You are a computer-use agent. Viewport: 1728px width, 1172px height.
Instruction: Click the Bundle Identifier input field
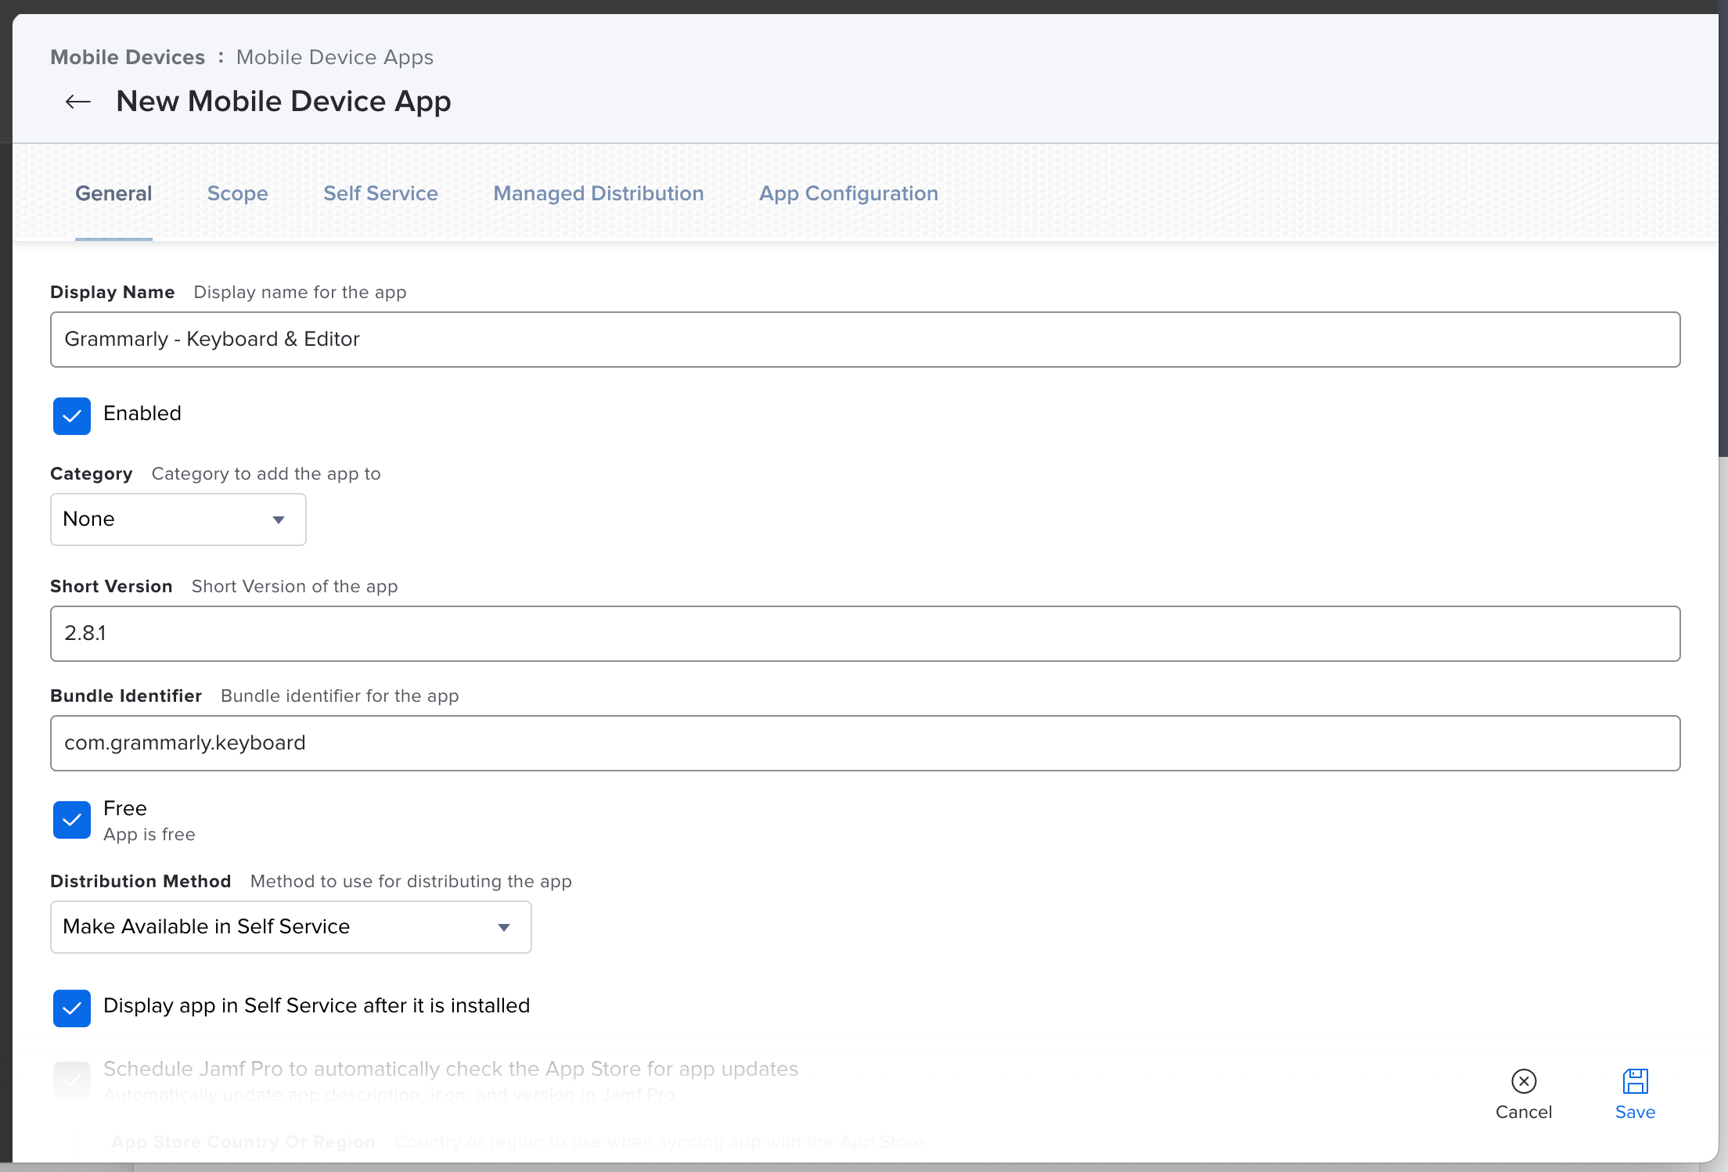866,743
